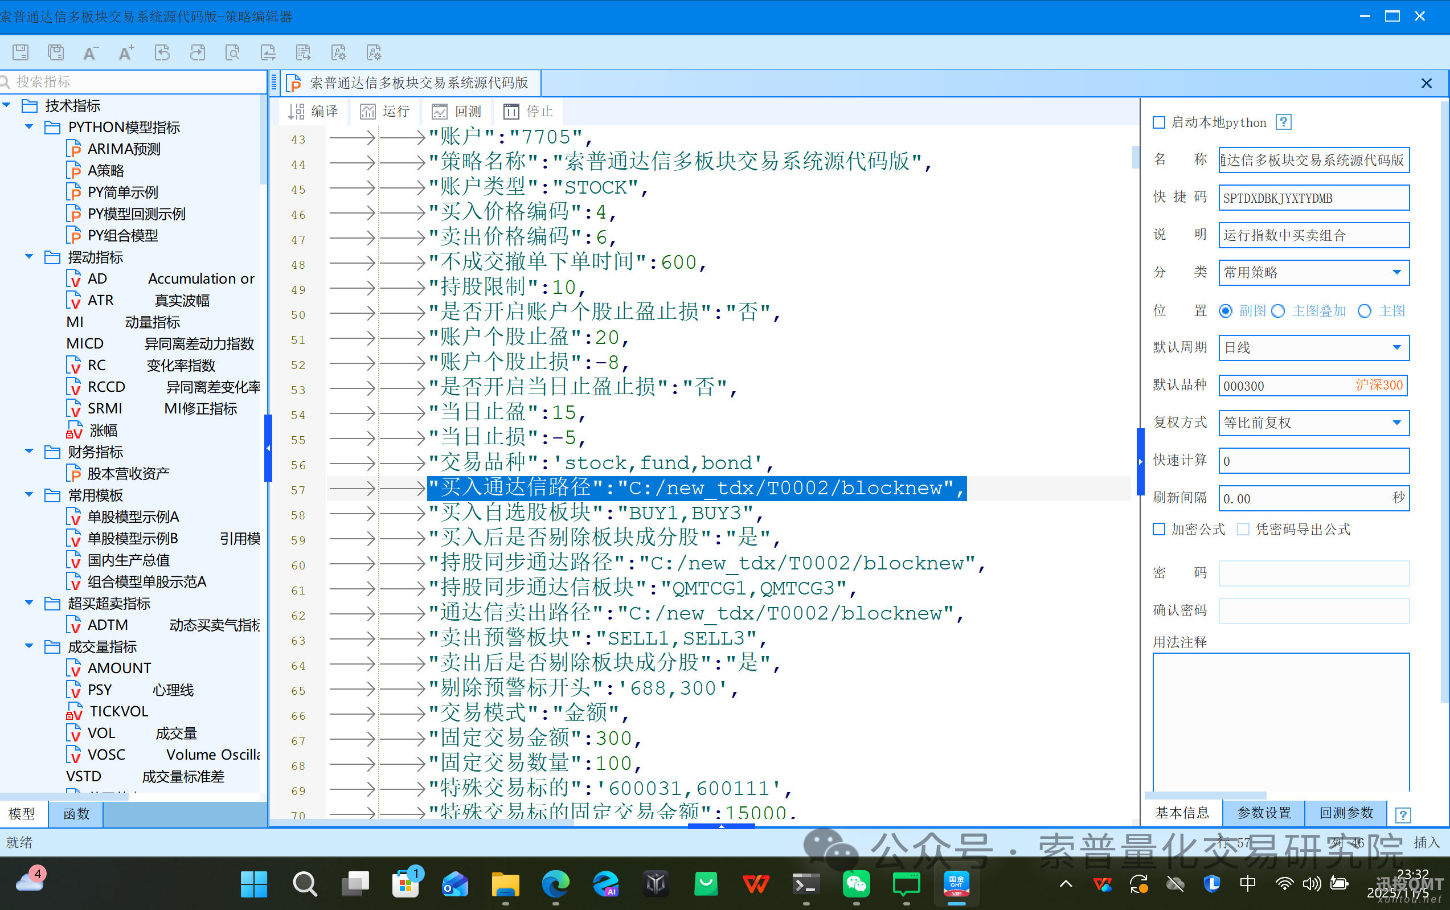Image resolution: width=1450 pixels, height=910 pixels.
Task: Run compile (编译) on the strategy
Action: tap(314, 110)
